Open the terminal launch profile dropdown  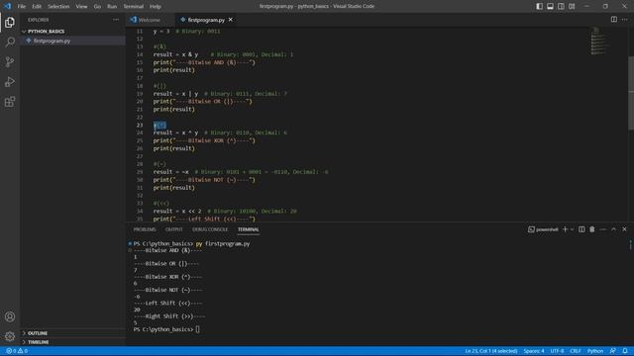tap(573, 229)
